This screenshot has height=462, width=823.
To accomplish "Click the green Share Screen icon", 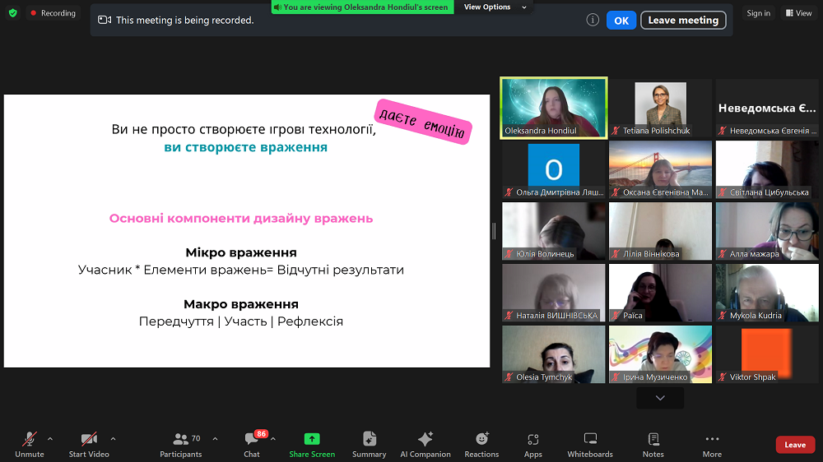I will [x=312, y=439].
